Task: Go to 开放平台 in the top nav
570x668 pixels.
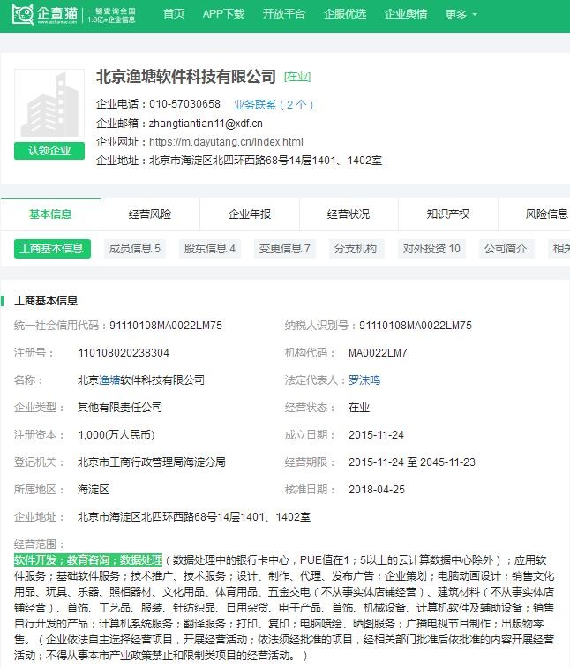Action: [x=284, y=14]
